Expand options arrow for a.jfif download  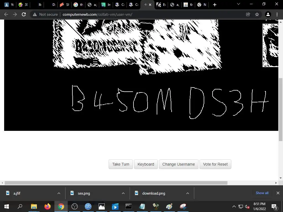(x=59, y=193)
